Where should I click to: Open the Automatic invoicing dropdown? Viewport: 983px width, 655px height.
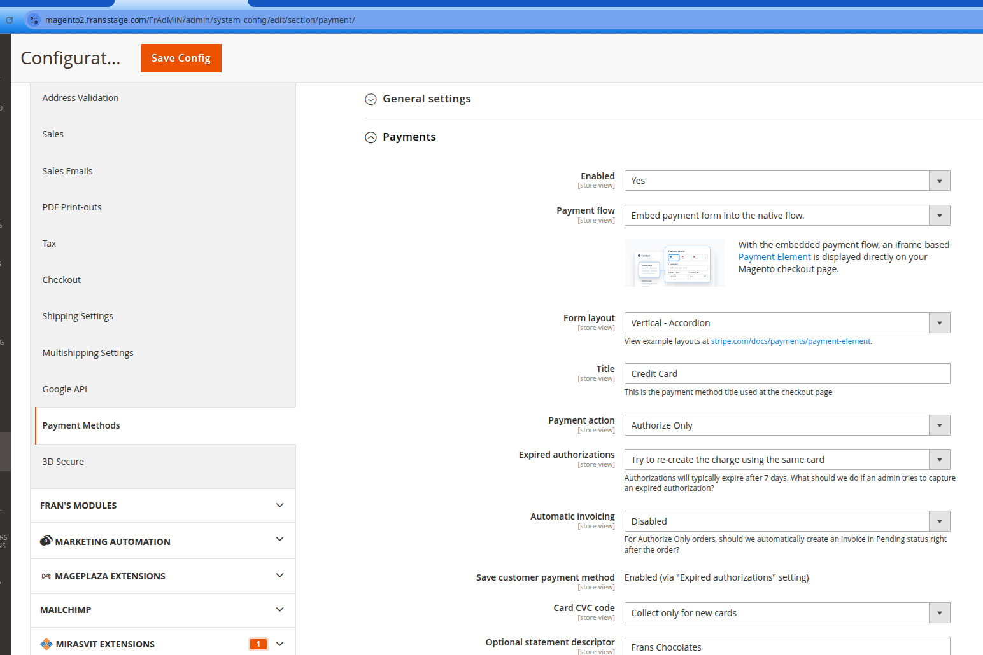click(786, 521)
